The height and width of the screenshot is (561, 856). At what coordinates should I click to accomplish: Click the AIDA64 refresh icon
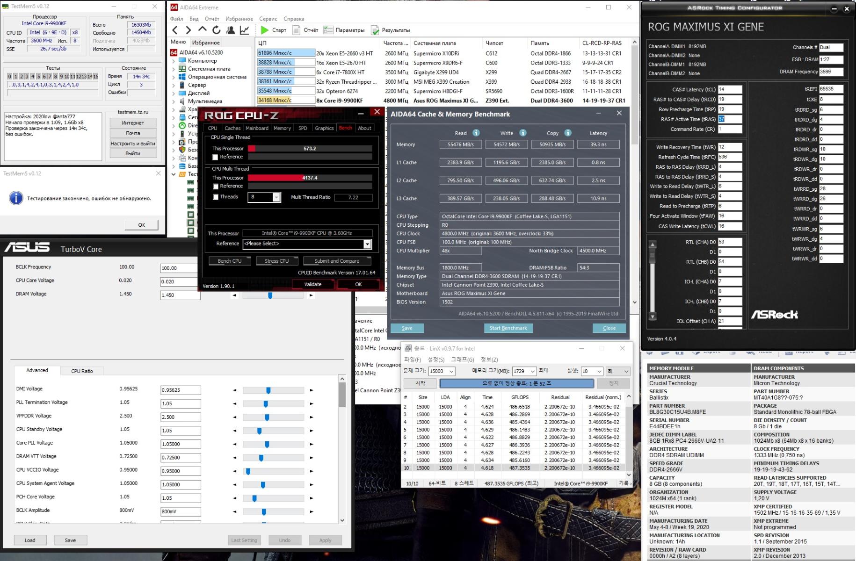(x=216, y=30)
